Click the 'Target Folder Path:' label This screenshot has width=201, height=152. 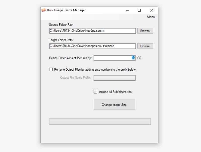[61, 40]
